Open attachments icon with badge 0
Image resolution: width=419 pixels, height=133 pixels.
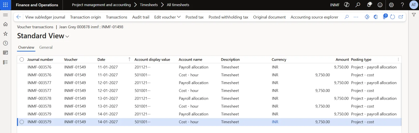coord(385,16)
